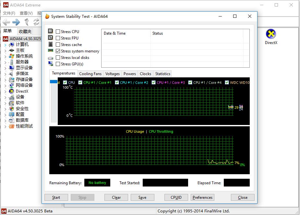Image resolution: width=300 pixels, height=215 pixels.
Task: Click the 软件 software icon in tree
Action: click(x=11, y=103)
